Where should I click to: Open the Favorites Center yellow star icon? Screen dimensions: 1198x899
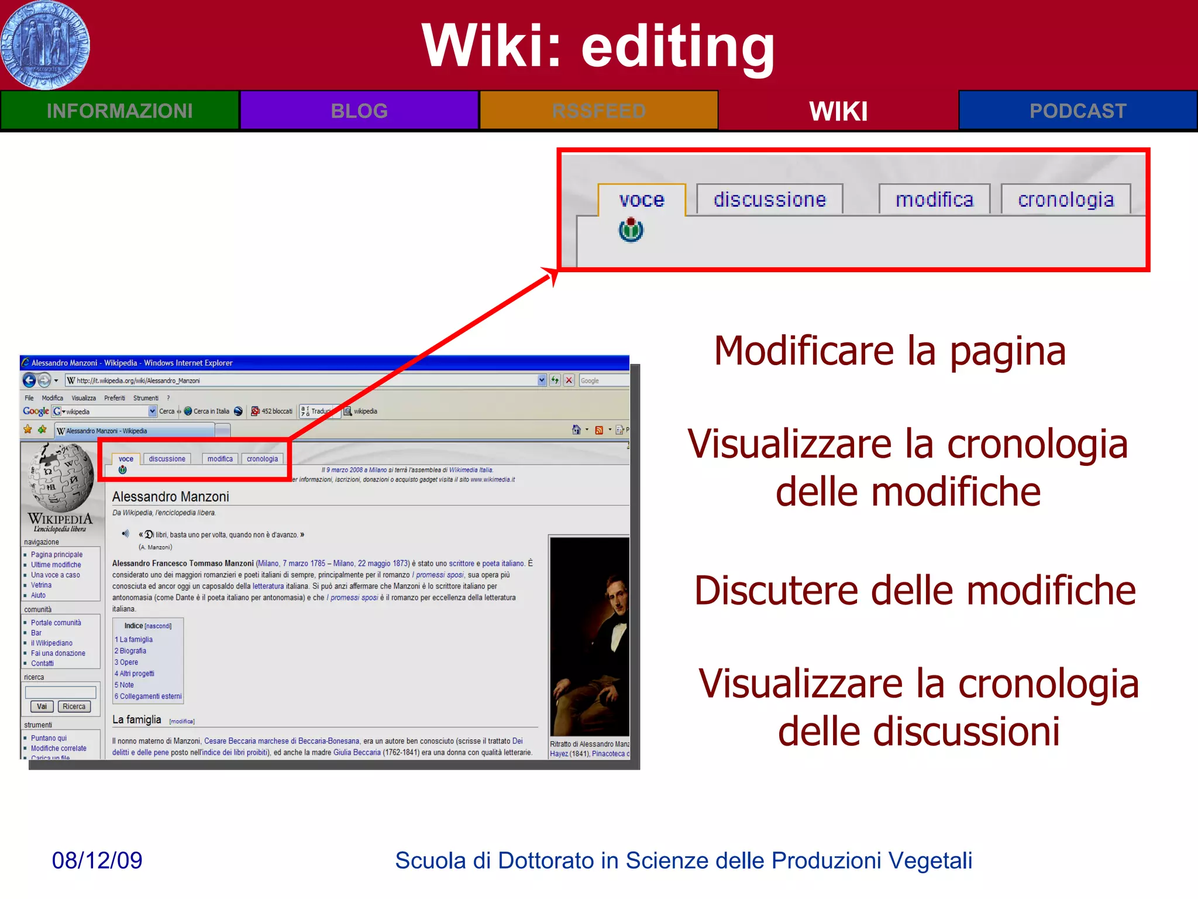point(27,430)
